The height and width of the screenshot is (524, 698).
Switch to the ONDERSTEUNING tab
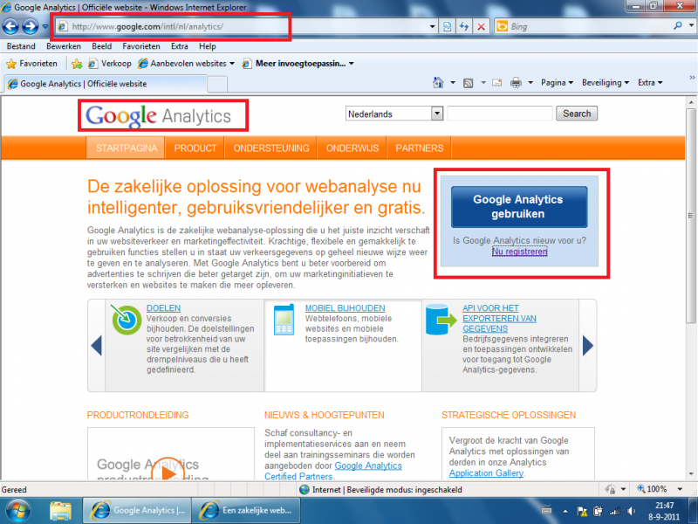click(x=270, y=148)
